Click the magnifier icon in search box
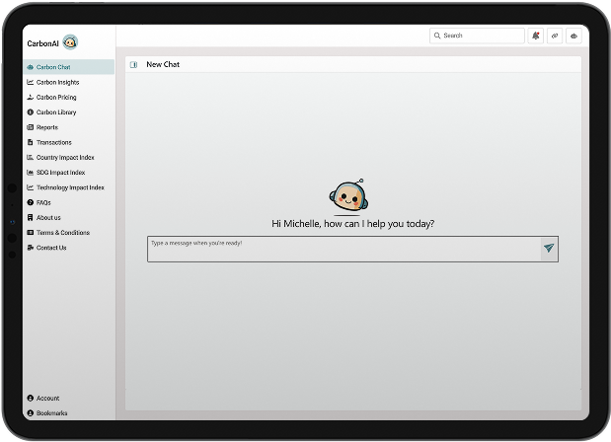This screenshot has width=611, height=442. coord(437,36)
